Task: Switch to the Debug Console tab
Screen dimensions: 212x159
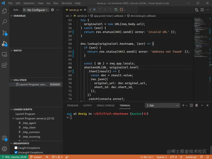Action: point(106,105)
